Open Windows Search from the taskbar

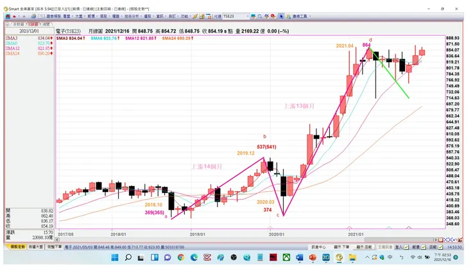(x=128, y=257)
